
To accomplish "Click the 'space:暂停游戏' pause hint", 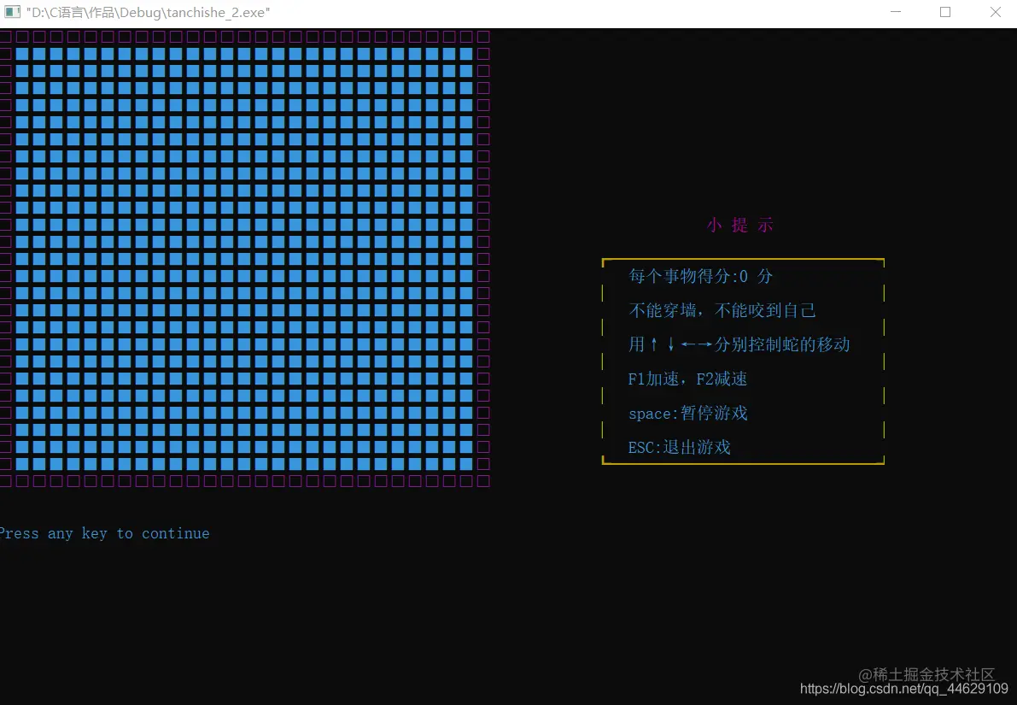I will coord(687,413).
